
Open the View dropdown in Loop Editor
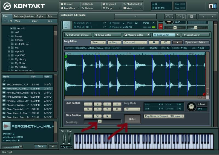point(98,42)
